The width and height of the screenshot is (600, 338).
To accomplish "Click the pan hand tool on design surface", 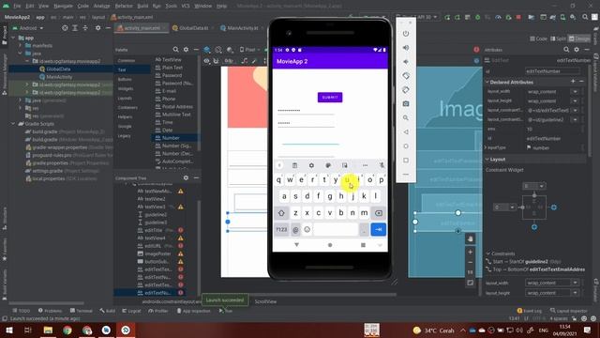I will tap(471, 238).
